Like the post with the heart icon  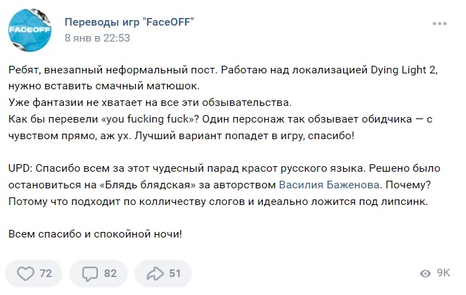click(26, 274)
